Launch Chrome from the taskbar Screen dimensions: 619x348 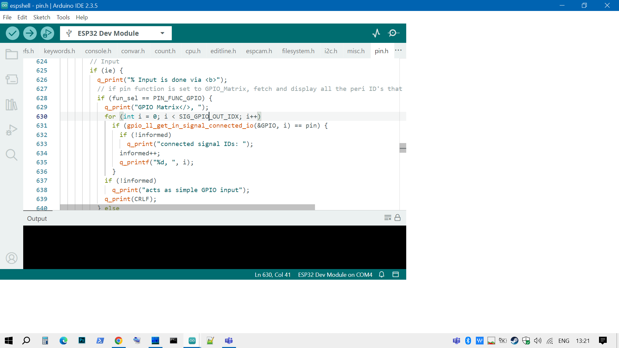[118, 341]
